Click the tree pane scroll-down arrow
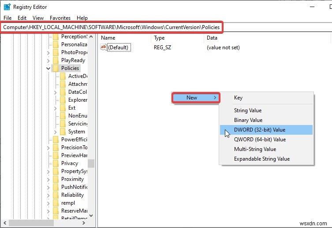The image size is (332, 228). click(x=91, y=216)
